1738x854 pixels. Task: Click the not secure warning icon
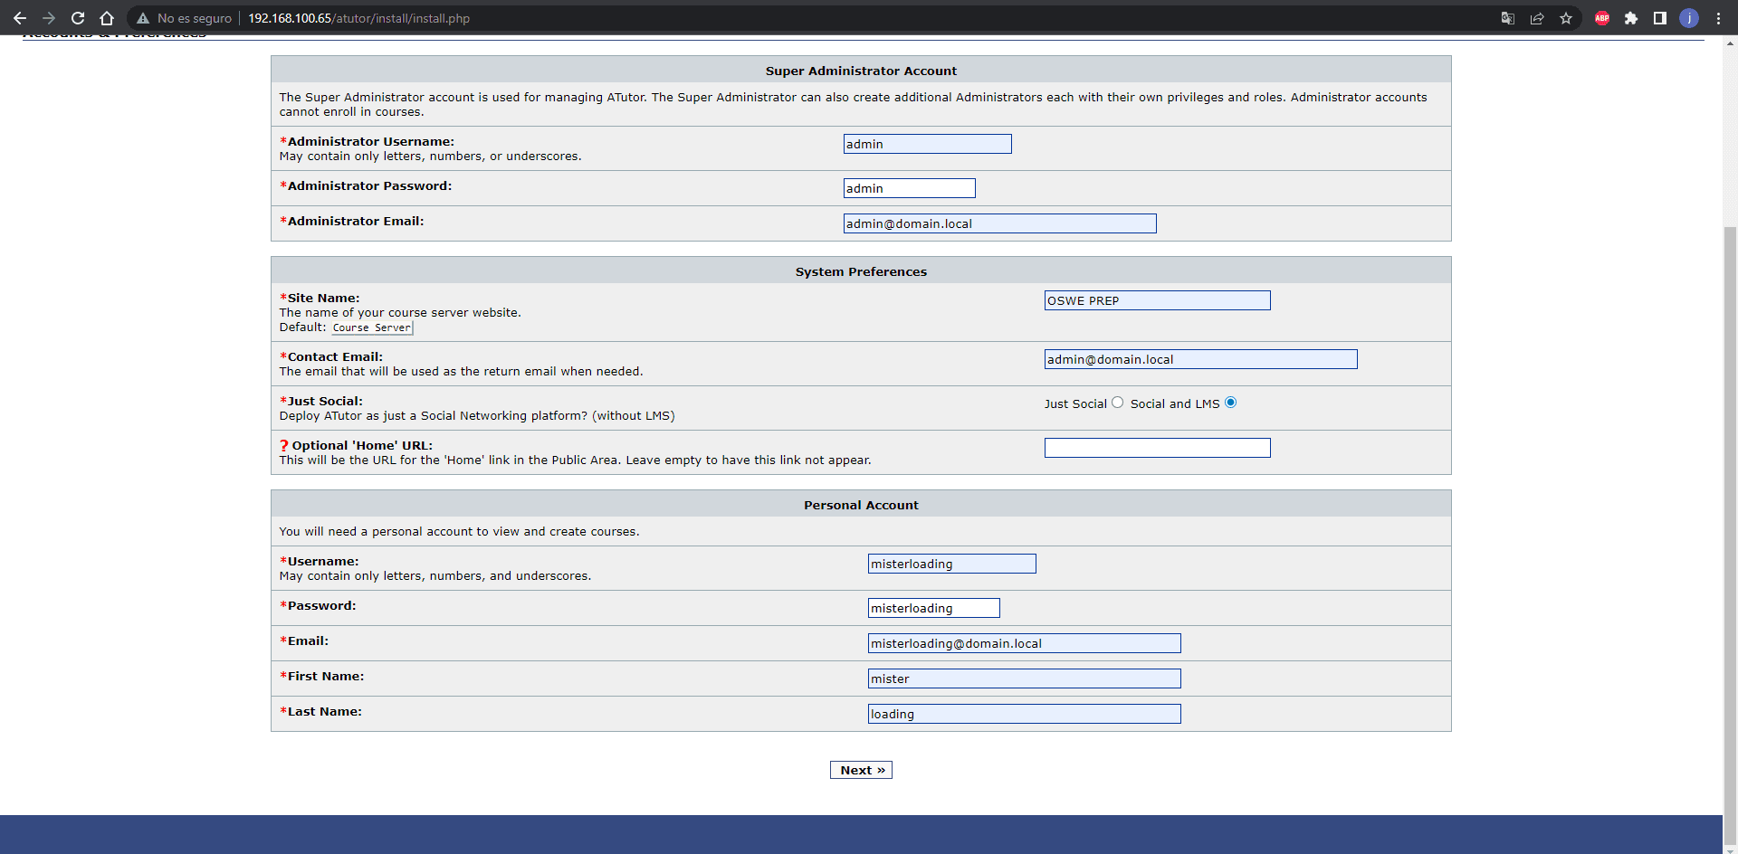coord(143,18)
